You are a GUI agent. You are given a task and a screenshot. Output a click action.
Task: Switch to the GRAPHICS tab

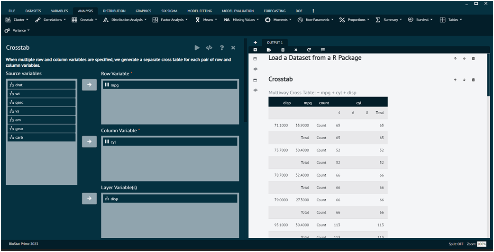(143, 11)
